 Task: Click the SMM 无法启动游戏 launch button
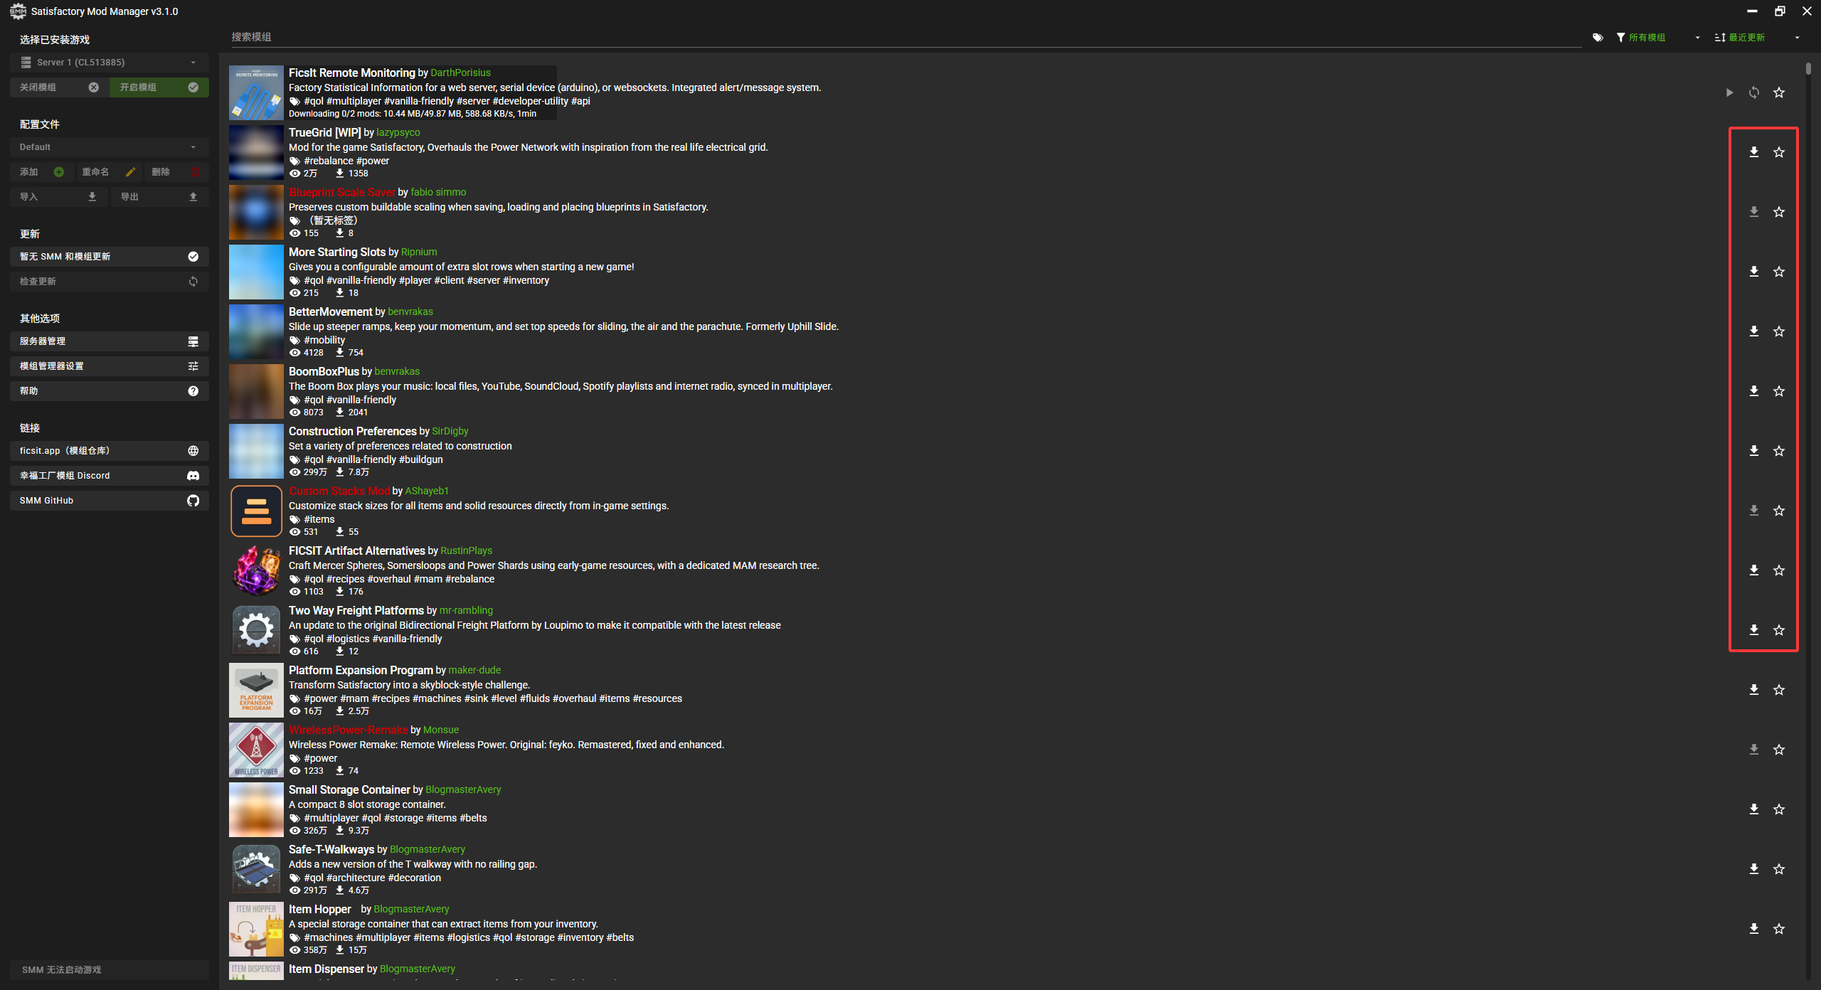110,970
